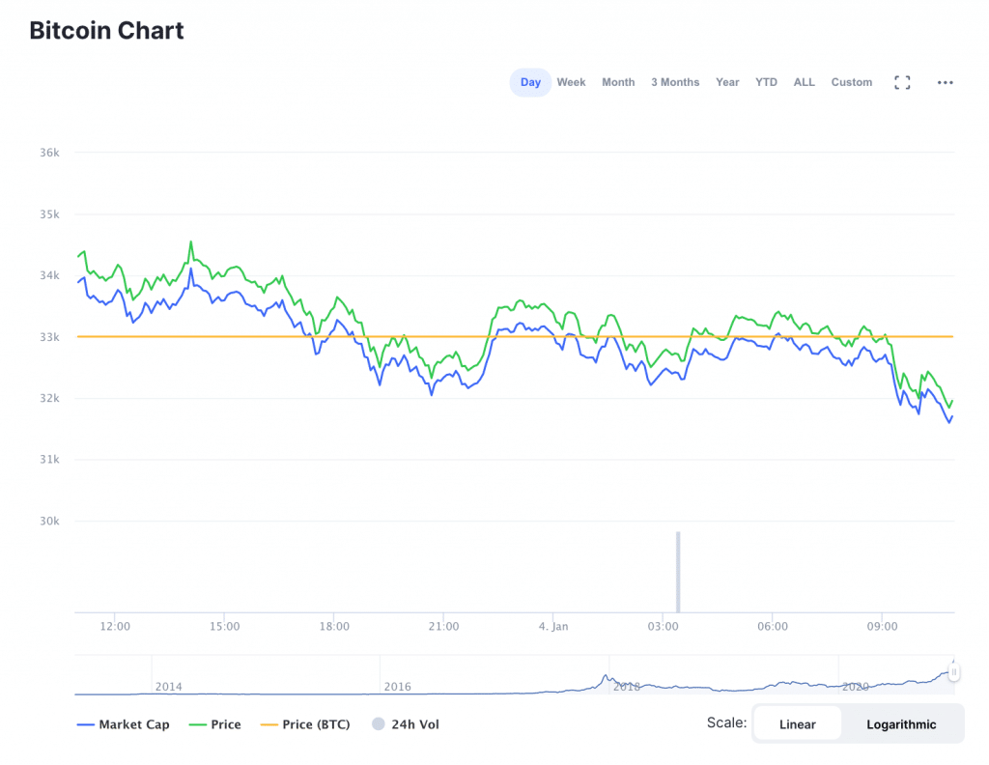Display ALL historical data range
Viewport: 989px width, 765px height.
805,82
